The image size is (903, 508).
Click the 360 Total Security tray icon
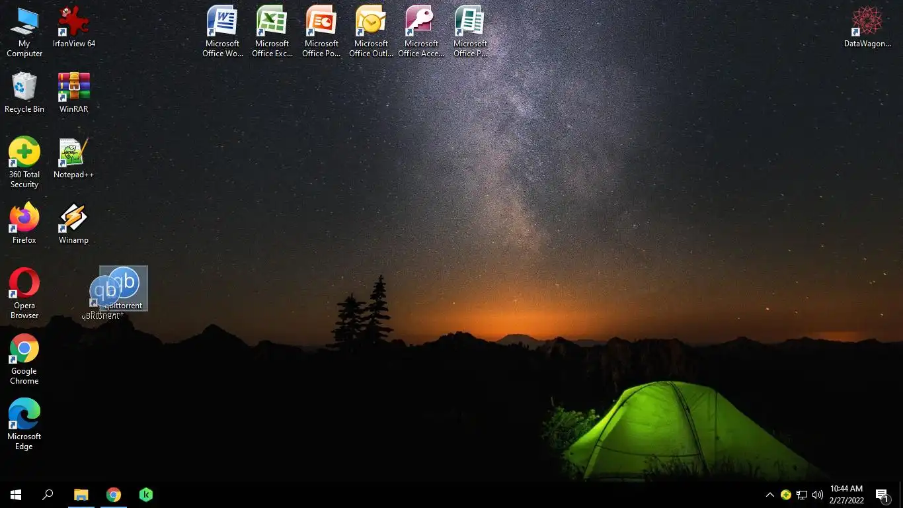(786, 495)
